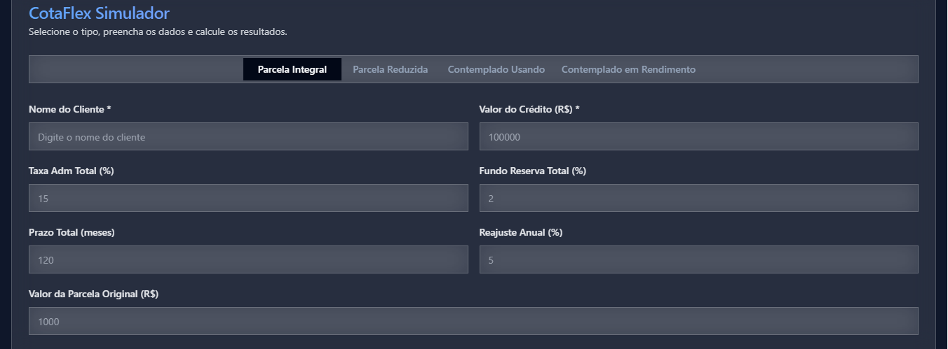
Task: Select the Taxa Adm input showing 15
Action: (248, 198)
